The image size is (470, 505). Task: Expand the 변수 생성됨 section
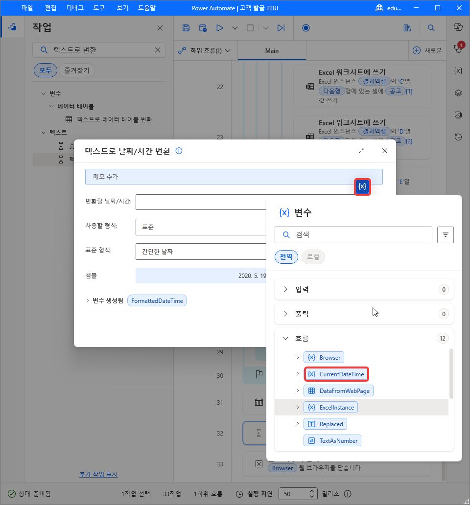(x=87, y=300)
